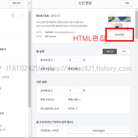Click the 인기글 text in the preview
138x138 pixels.
(x=6, y=77)
